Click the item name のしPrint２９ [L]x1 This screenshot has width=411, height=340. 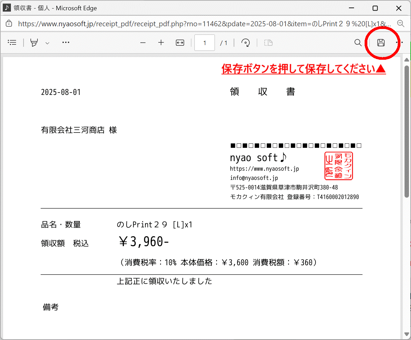[x=155, y=225]
